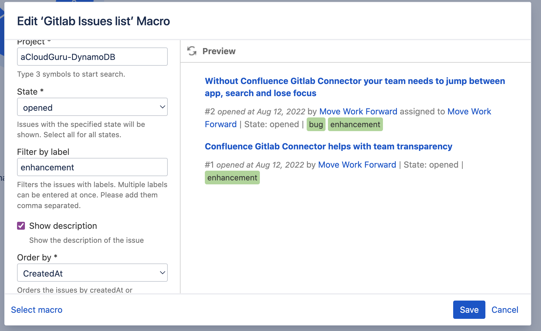The height and width of the screenshot is (331, 541).
Task: Click the Preview panel header
Action: [219, 51]
